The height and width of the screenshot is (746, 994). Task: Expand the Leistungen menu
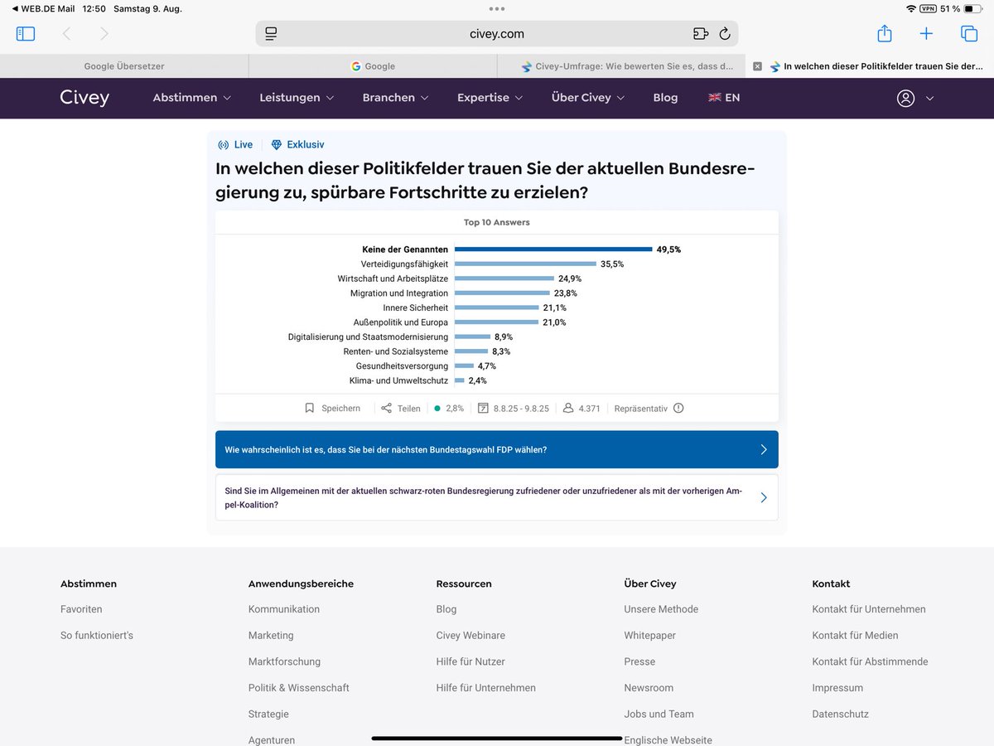coord(297,98)
